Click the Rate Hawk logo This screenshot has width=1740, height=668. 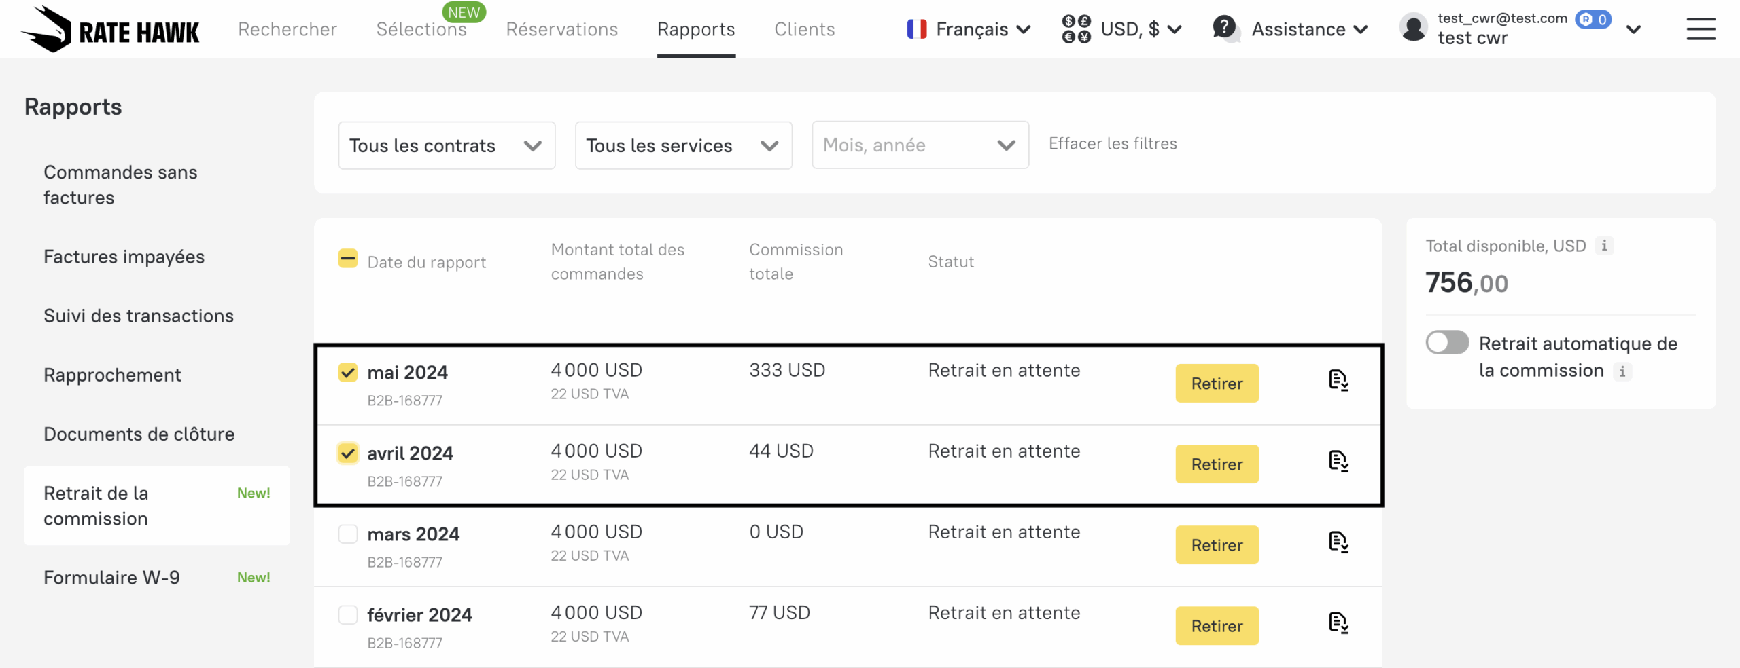[110, 29]
